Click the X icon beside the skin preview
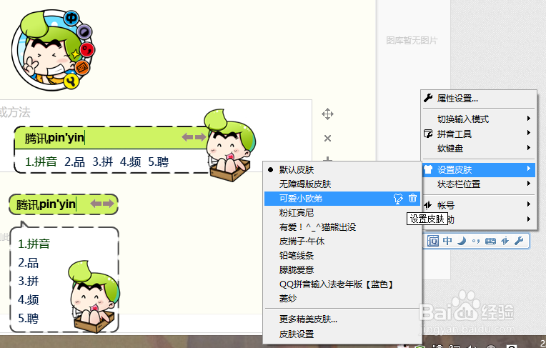 (327, 139)
